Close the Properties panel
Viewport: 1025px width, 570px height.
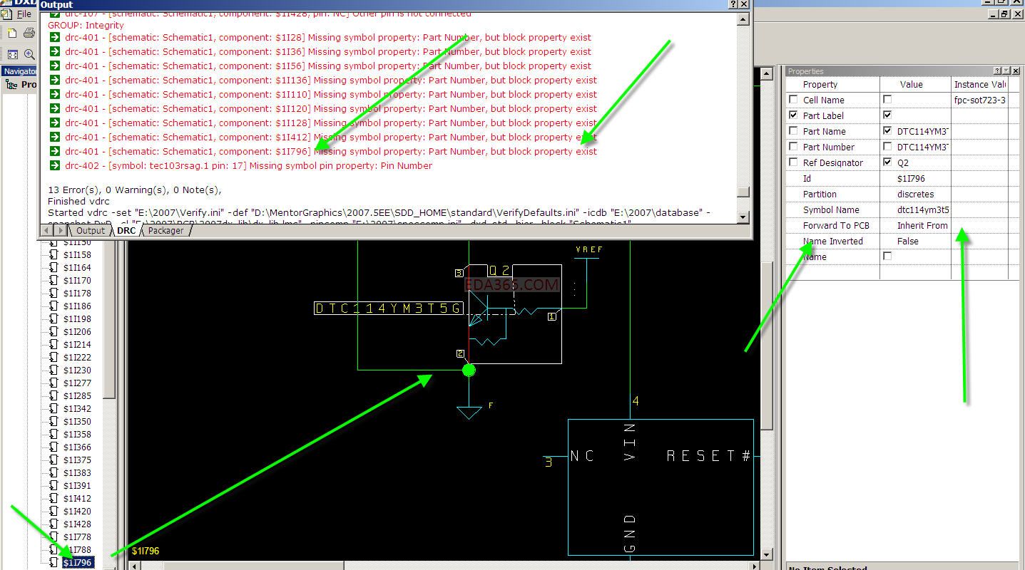point(1016,71)
